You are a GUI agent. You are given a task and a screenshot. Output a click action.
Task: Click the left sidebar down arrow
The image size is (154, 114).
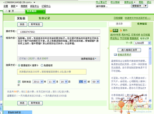tap(1, 104)
